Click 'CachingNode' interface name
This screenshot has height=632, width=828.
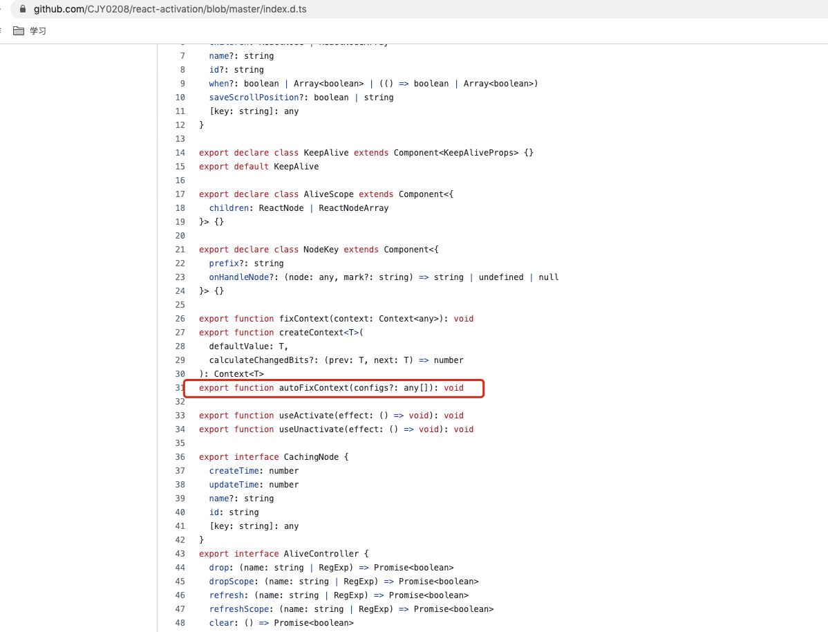pyautogui.click(x=311, y=457)
